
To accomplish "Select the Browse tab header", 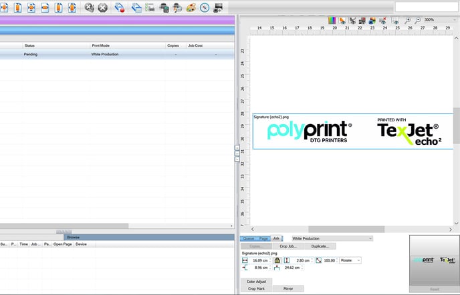I will 149,238.
